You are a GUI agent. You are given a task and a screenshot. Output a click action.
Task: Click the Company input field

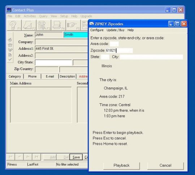tap(61, 42)
